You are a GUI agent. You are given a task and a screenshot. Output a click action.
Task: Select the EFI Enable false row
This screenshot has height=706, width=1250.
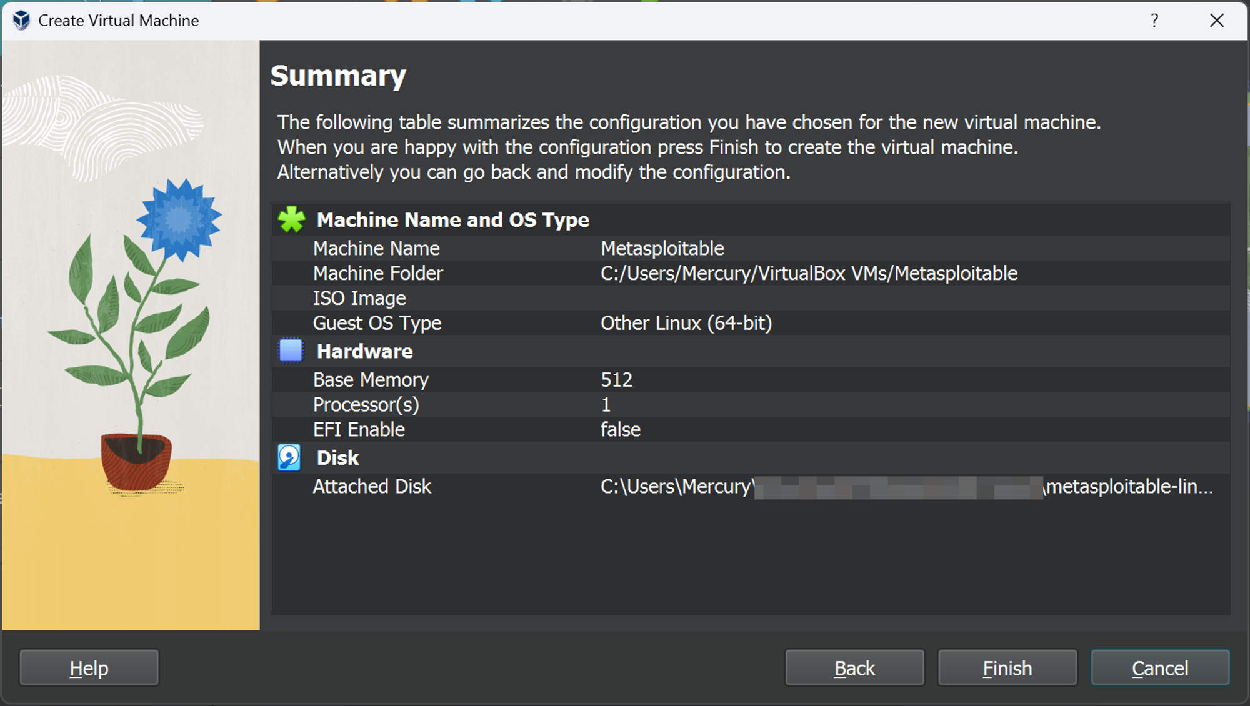620,430
